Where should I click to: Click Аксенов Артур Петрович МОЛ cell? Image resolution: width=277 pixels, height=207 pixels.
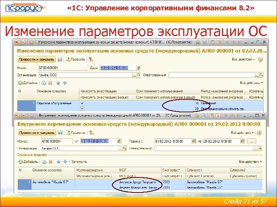138,182
